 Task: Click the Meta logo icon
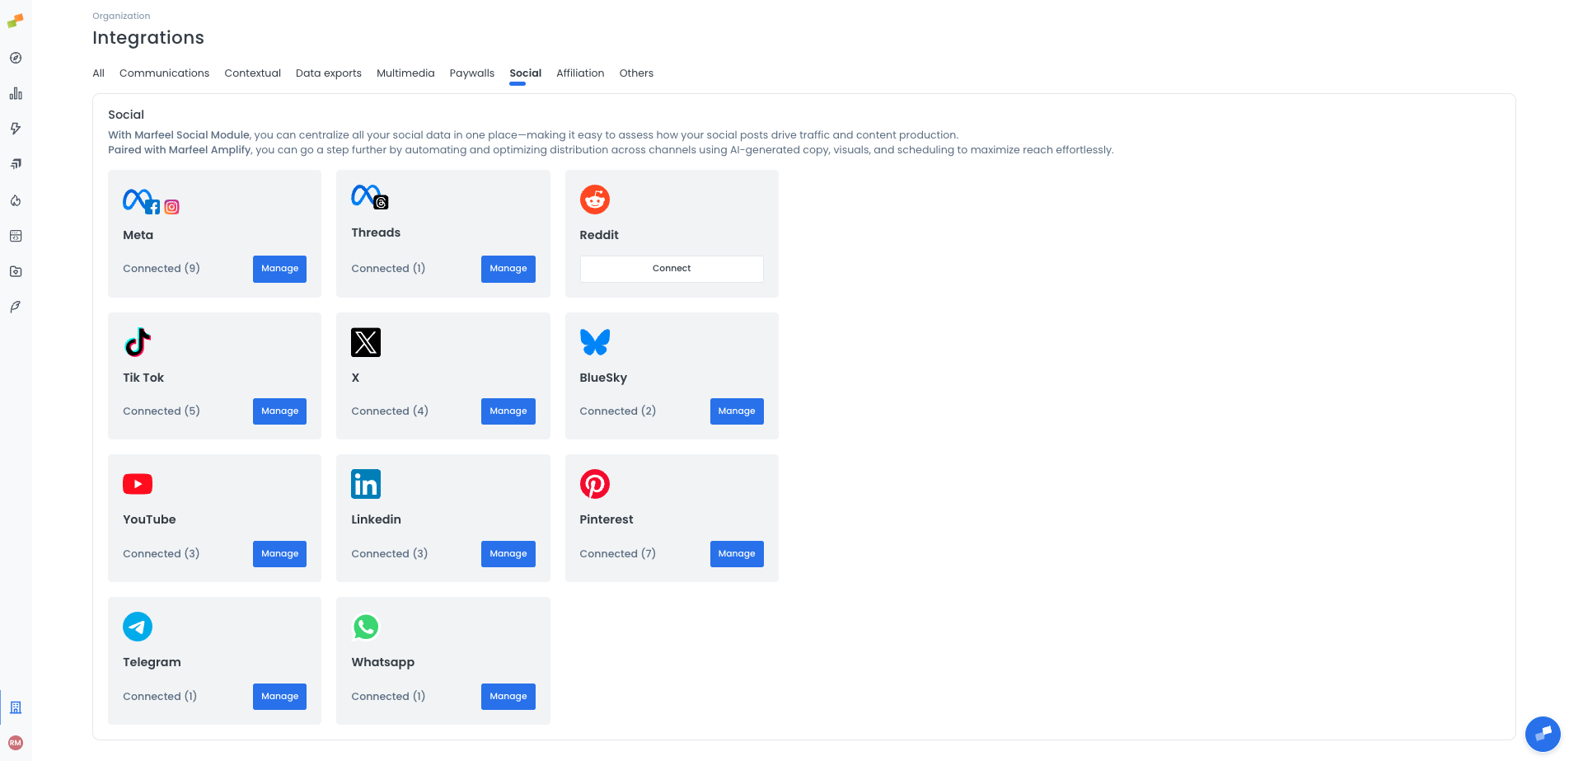[x=136, y=200]
